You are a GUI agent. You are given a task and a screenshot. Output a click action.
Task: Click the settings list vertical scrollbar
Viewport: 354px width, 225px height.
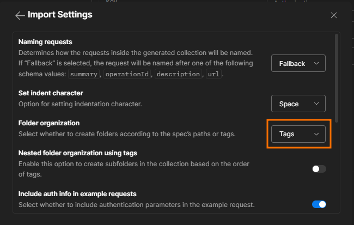click(337, 76)
